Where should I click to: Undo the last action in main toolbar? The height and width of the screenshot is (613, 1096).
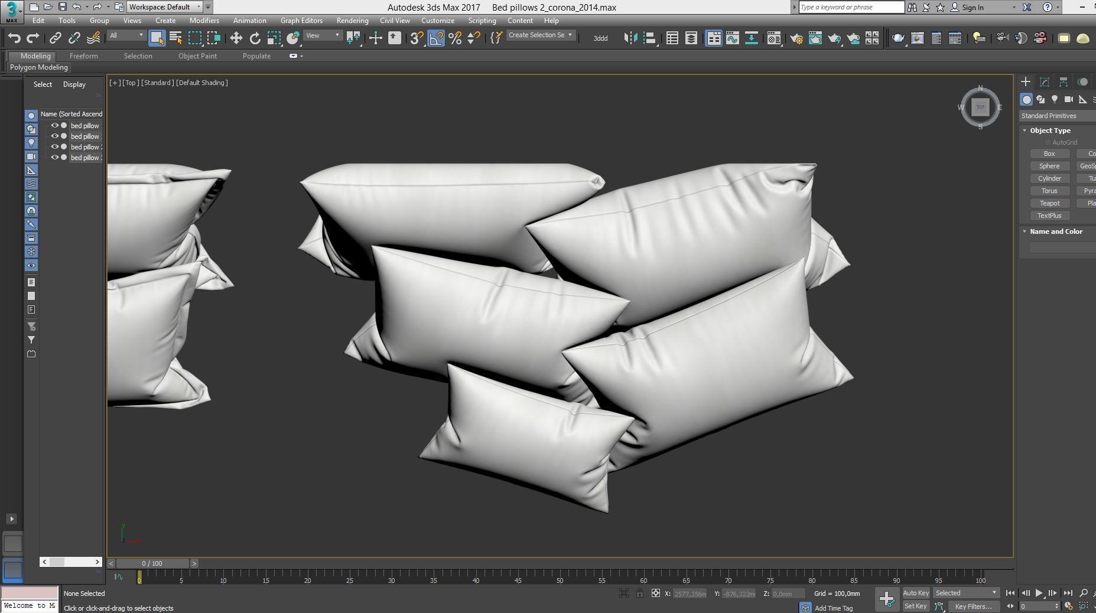[x=14, y=38]
